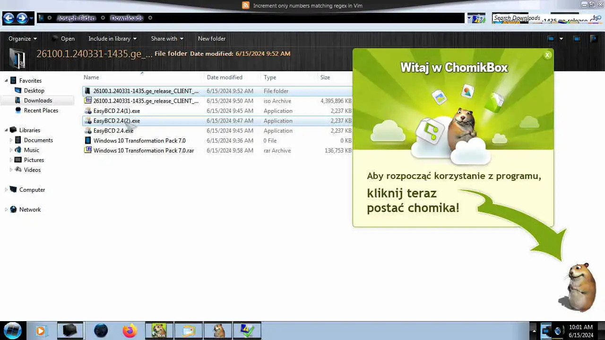Screen dimensions: 605x340
Task: Expand the Music library arrow
Action: (x=11, y=150)
